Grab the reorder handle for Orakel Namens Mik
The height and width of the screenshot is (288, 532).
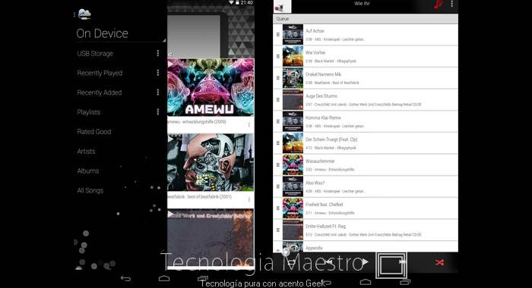point(278,78)
